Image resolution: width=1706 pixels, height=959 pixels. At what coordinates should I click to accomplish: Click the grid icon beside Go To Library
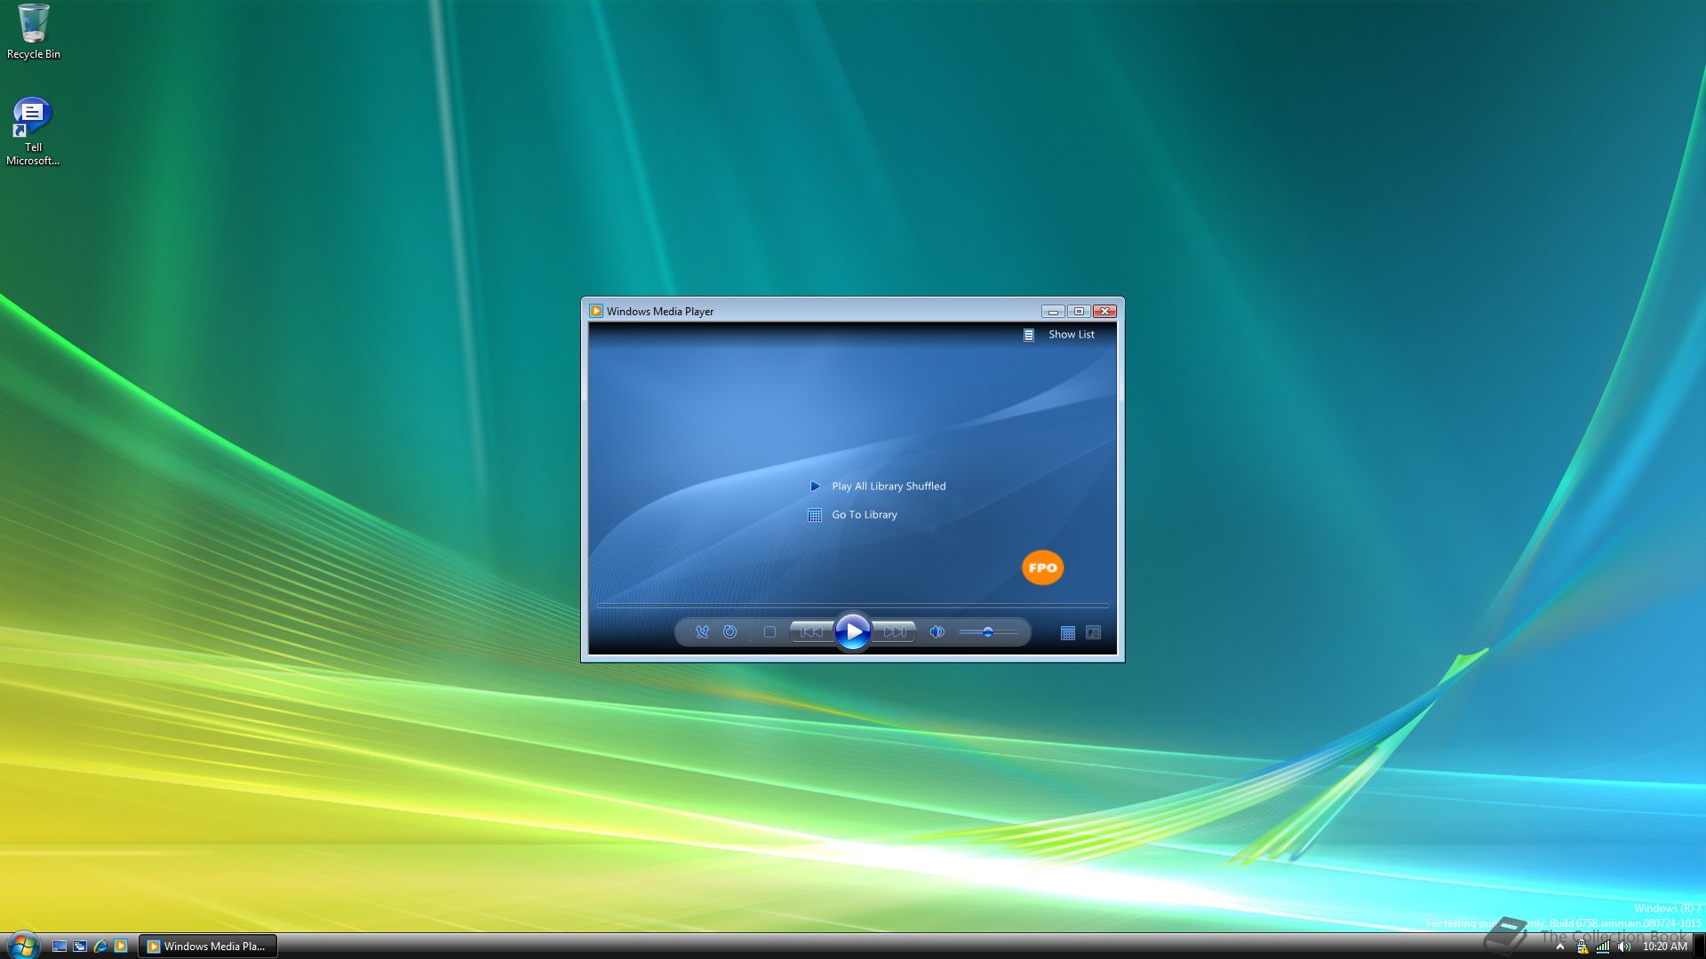(x=815, y=515)
